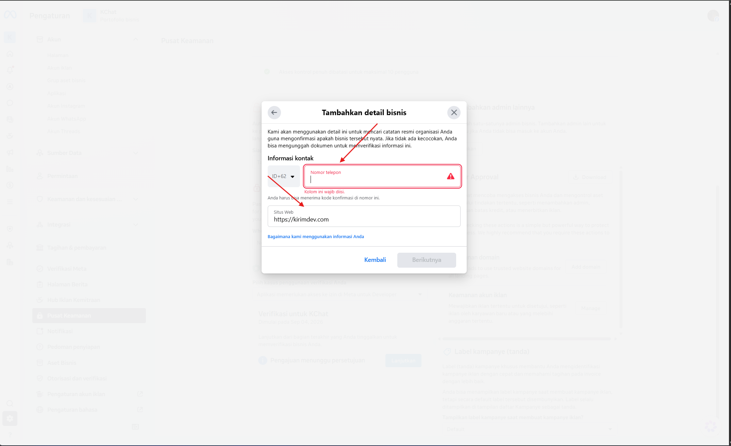
Task: Click the red warning icon in phone field
Action: point(450,176)
